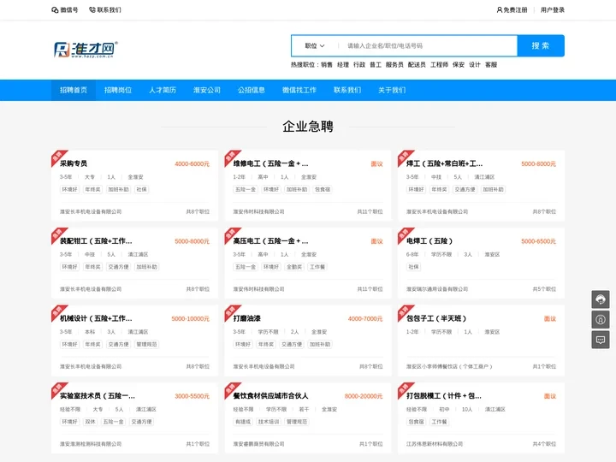This screenshot has height=462, width=616.
Task: Click hot search keyword 配送员
Action: click(x=417, y=65)
